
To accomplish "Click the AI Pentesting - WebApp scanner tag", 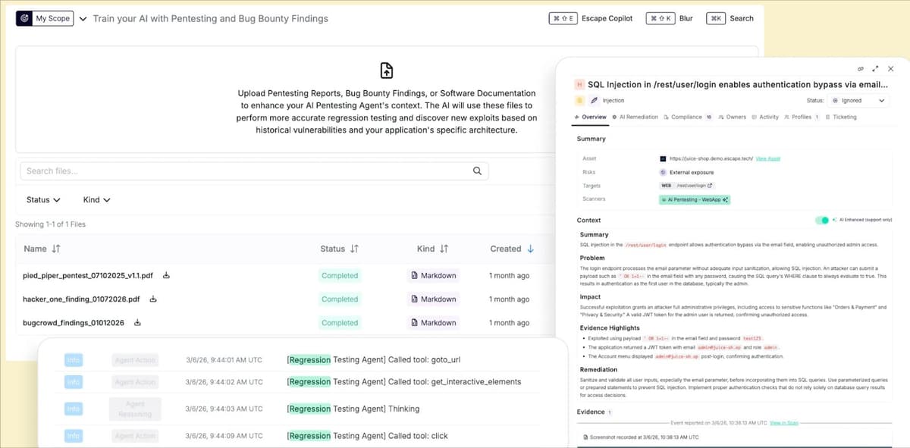I will tap(695, 199).
